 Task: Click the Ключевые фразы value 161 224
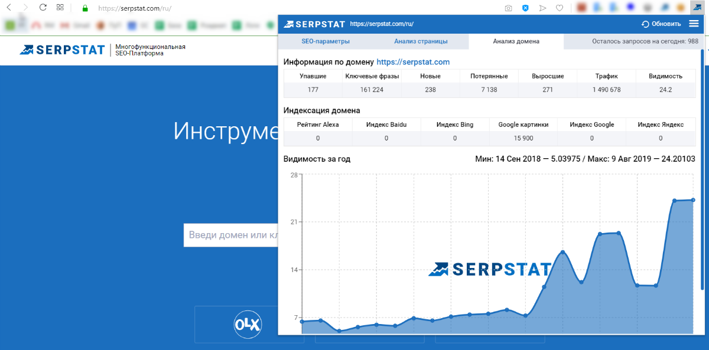coord(372,90)
